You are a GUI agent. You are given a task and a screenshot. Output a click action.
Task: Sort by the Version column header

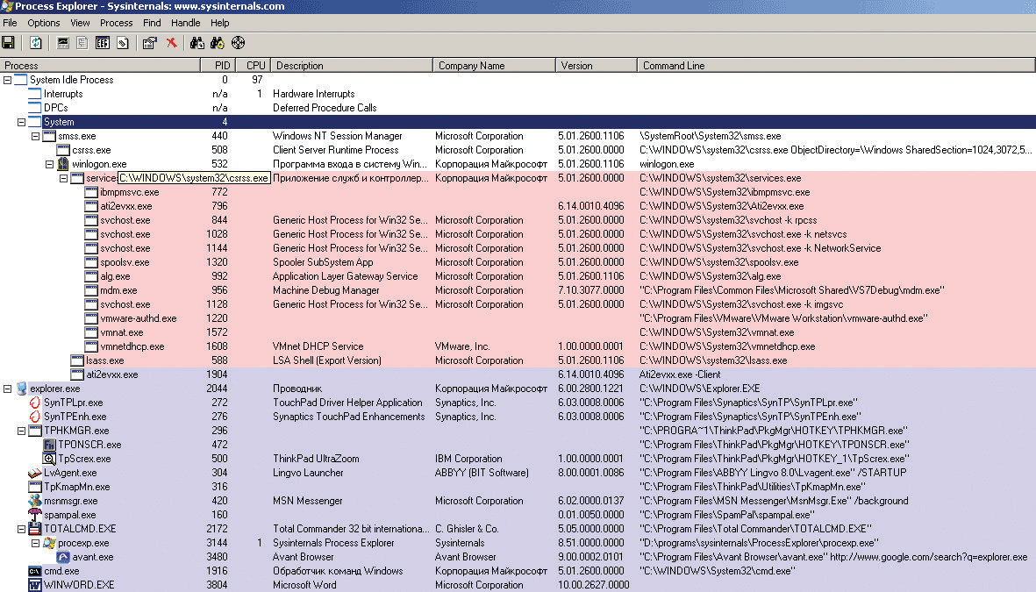pos(597,66)
